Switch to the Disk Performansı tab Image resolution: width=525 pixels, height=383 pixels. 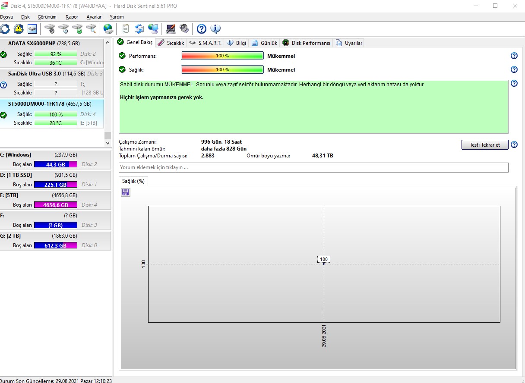(x=306, y=43)
